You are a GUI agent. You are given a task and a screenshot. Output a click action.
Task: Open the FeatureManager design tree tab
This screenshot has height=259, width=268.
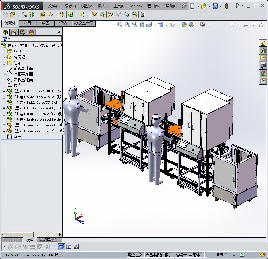(x=5, y=32)
